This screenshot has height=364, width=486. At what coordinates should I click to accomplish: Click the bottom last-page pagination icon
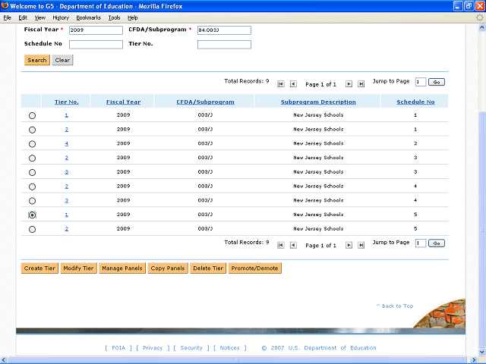(x=361, y=245)
